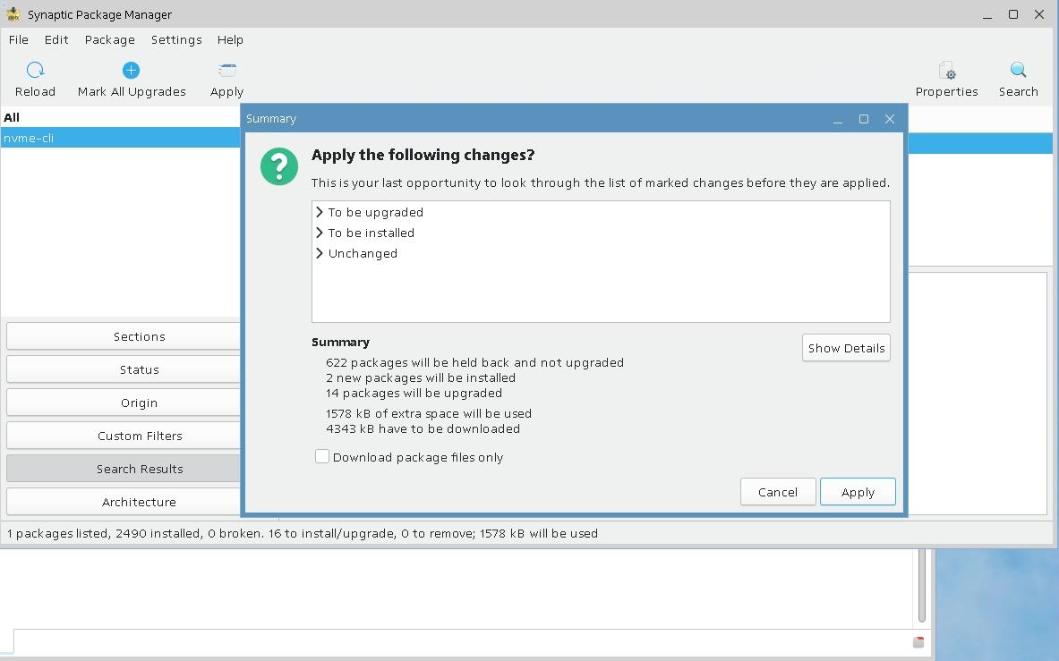Click the red icon at bottom right
The height and width of the screenshot is (661, 1059).
pos(918,642)
